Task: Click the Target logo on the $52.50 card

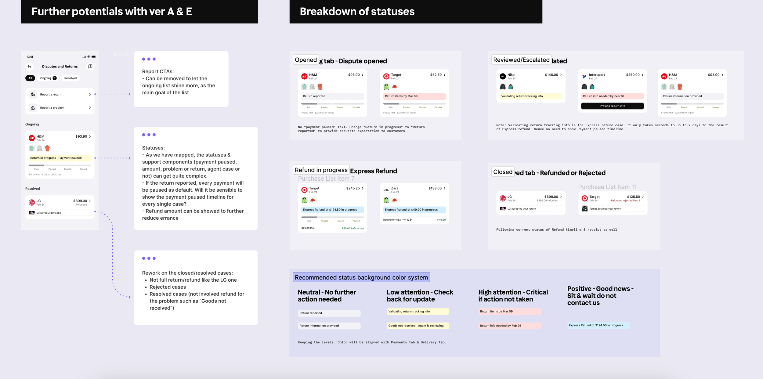Action: point(386,76)
